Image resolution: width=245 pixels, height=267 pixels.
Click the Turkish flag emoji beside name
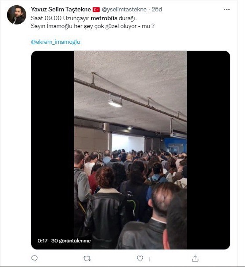pos(96,10)
